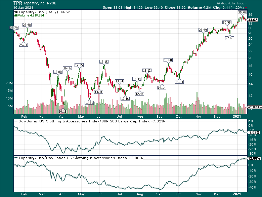Click the 17.35 price annotation
The width and height of the screenshot is (262, 197).
79,65
